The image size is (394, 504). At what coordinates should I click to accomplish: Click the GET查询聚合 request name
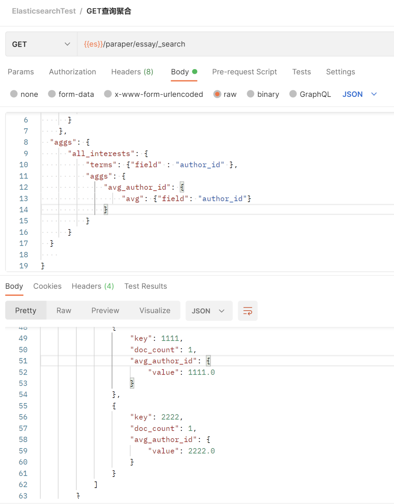pyautogui.click(x=109, y=11)
